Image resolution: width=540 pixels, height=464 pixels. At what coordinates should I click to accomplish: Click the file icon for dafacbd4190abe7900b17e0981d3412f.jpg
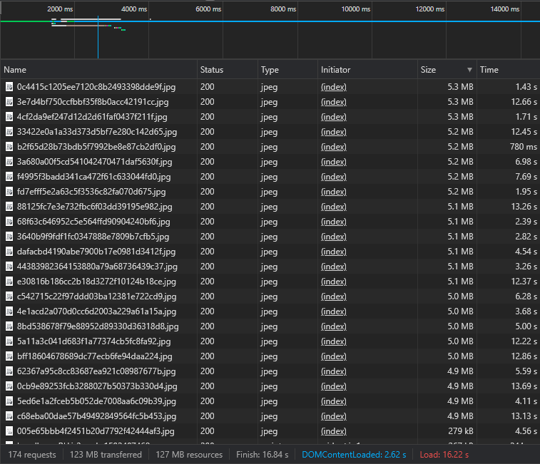pos(9,252)
